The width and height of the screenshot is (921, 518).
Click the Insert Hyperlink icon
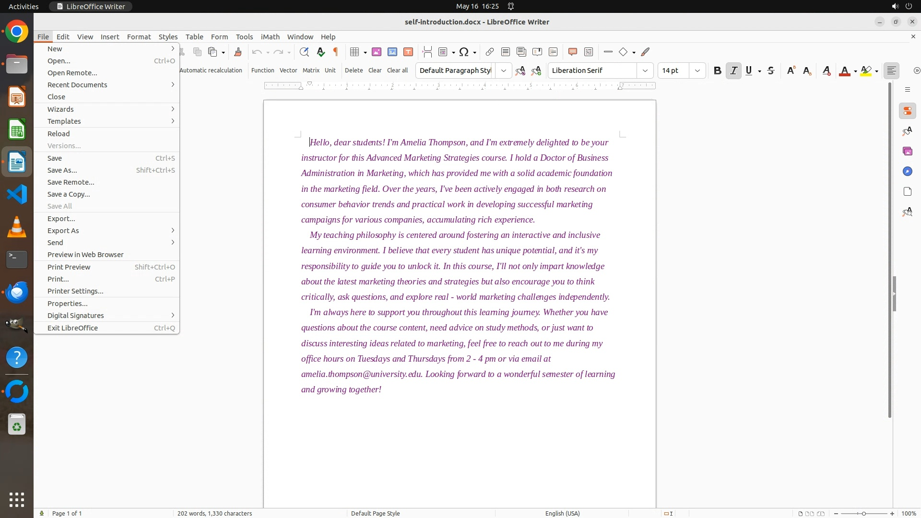point(489,52)
